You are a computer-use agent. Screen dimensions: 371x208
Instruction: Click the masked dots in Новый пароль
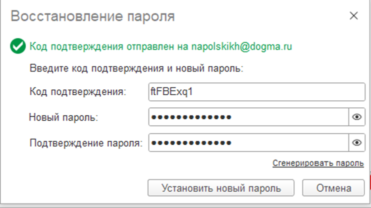191,117
